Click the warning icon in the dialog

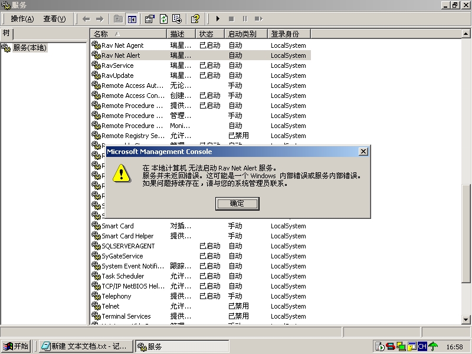(122, 173)
